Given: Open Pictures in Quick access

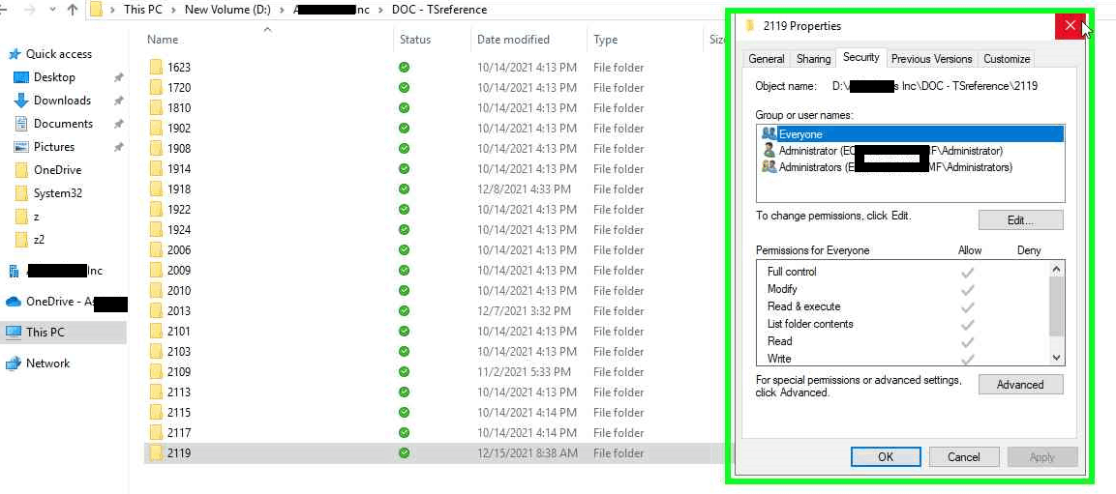Looking at the screenshot, I should click(53, 146).
